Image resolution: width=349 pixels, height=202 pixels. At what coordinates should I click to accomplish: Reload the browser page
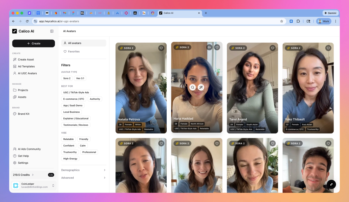click(27, 21)
